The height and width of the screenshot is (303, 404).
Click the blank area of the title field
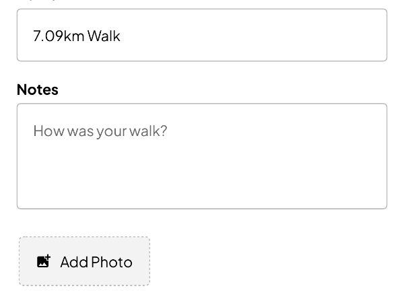click(x=252, y=35)
